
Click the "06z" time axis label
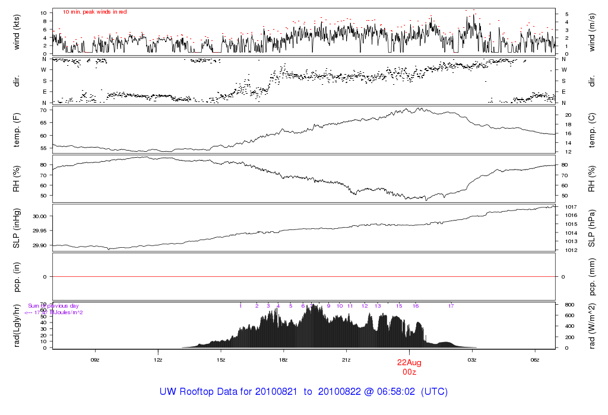click(x=535, y=360)
